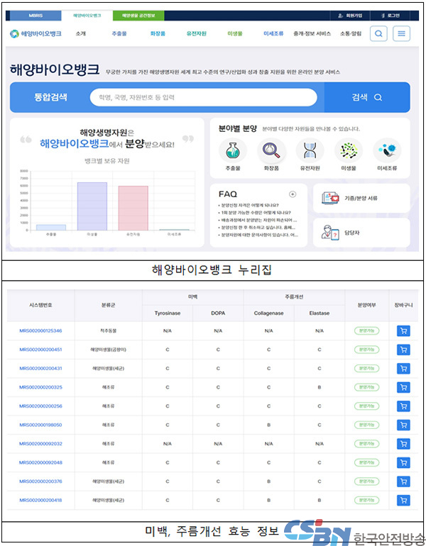Click 해양미생물(곰팡이) classification cell
This screenshot has width=426, height=546.
tap(109, 350)
